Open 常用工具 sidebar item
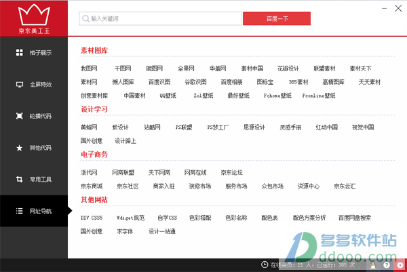The height and width of the screenshot is (272, 407). tap(34, 179)
